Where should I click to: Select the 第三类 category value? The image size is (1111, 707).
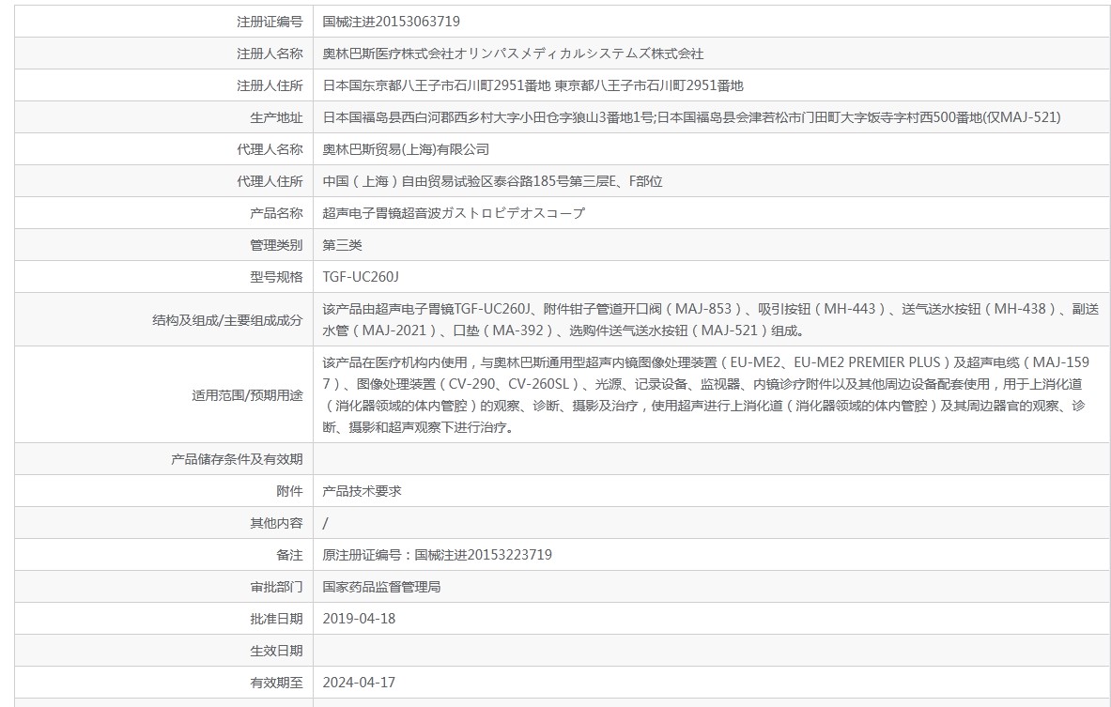342,245
